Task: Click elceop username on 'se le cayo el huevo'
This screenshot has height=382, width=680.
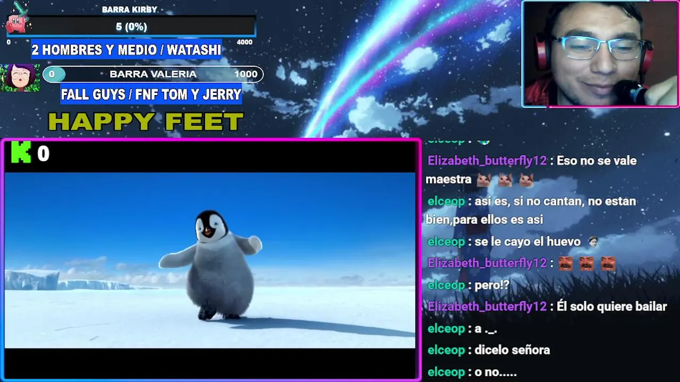Action: [446, 242]
